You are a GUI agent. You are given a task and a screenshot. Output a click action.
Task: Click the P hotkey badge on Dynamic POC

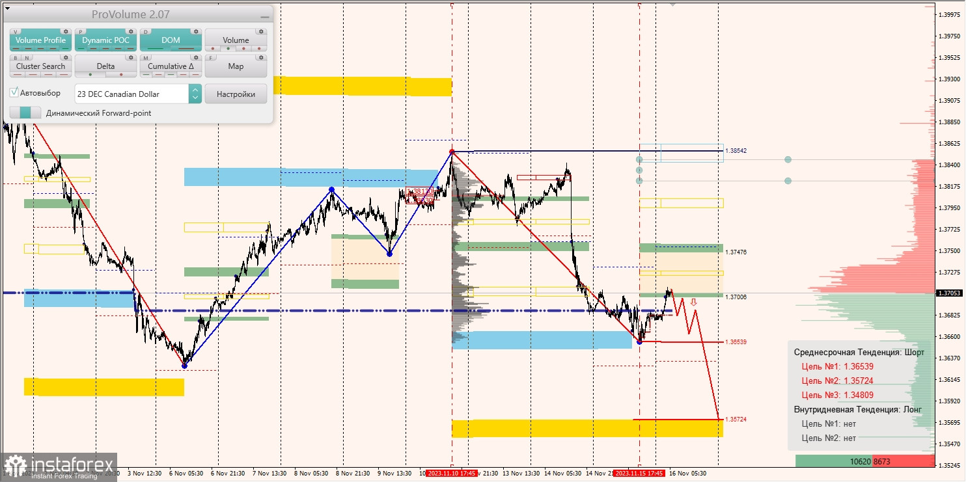point(81,31)
